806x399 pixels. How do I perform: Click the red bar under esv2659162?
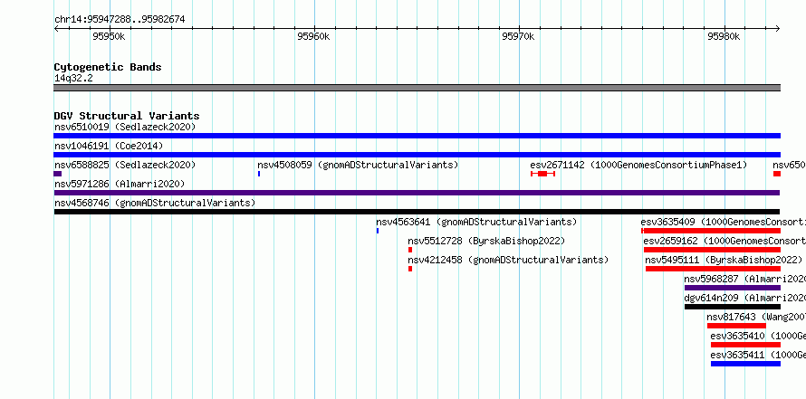click(x=712, y=250)
